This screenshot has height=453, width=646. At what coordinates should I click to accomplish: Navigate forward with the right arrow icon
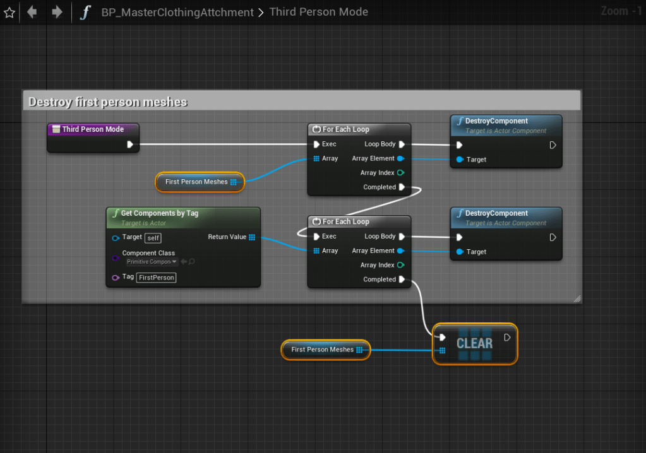click(57, 12)
